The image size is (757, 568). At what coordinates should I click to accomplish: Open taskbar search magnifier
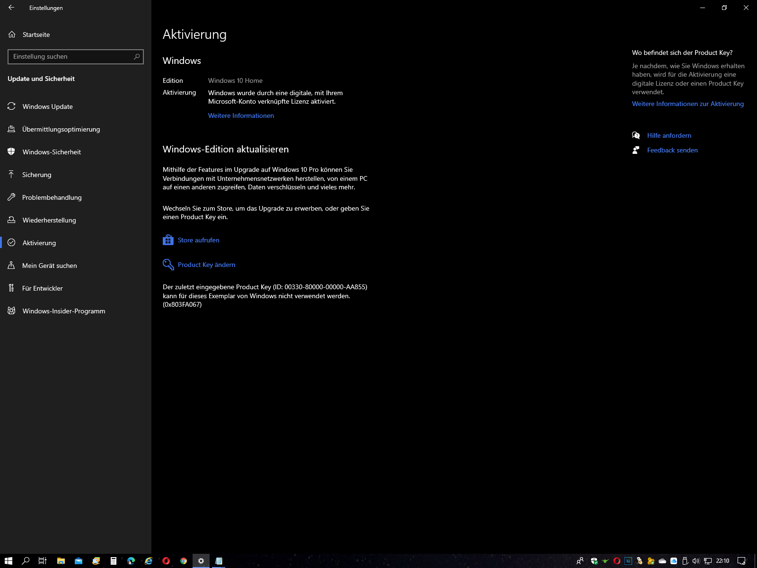point(26,561)
